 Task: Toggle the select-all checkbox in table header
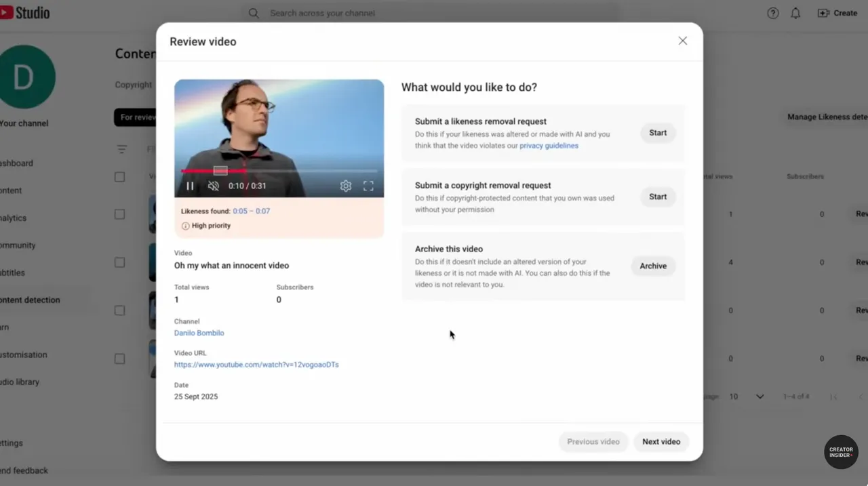[120, 177]
